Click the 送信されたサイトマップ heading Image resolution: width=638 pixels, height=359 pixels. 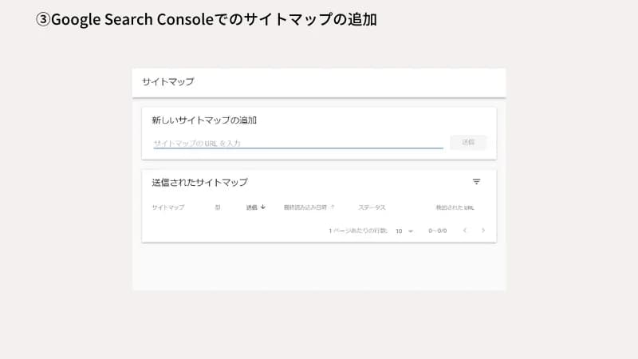click(x=200, y=183)
